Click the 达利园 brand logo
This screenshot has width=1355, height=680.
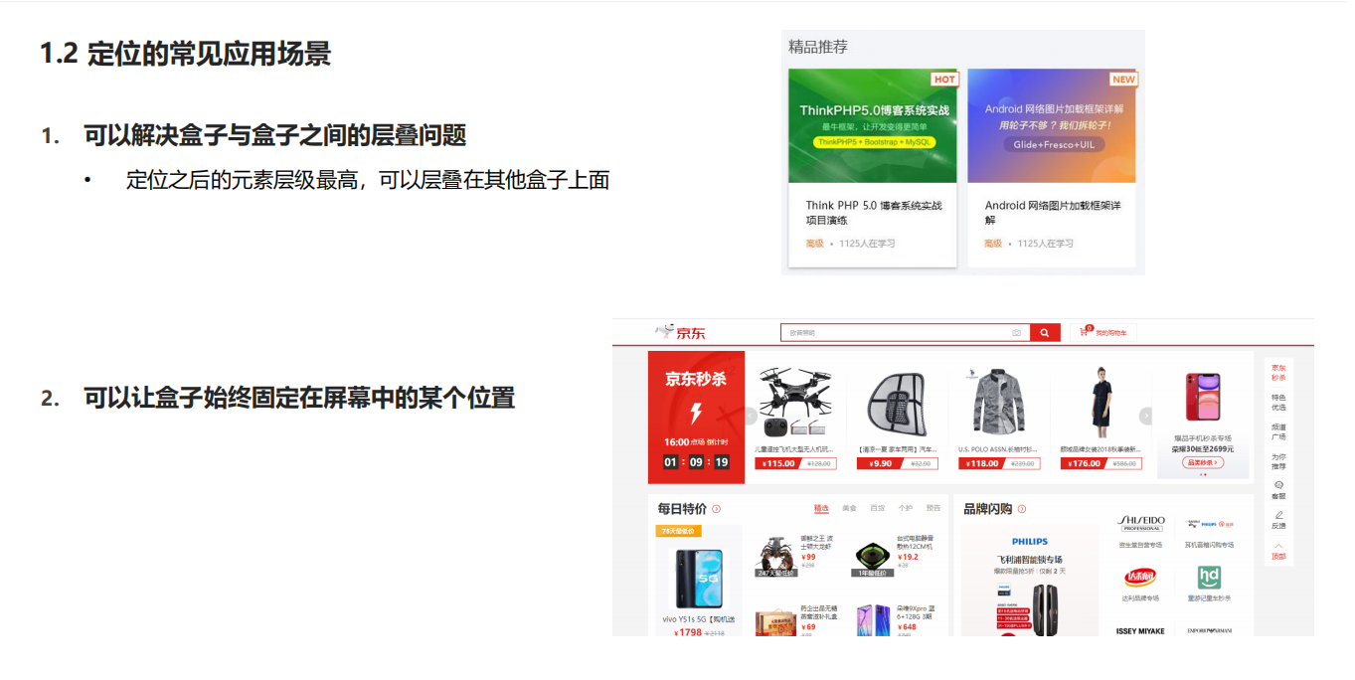pyautogui.click(x=1140, y=578)
